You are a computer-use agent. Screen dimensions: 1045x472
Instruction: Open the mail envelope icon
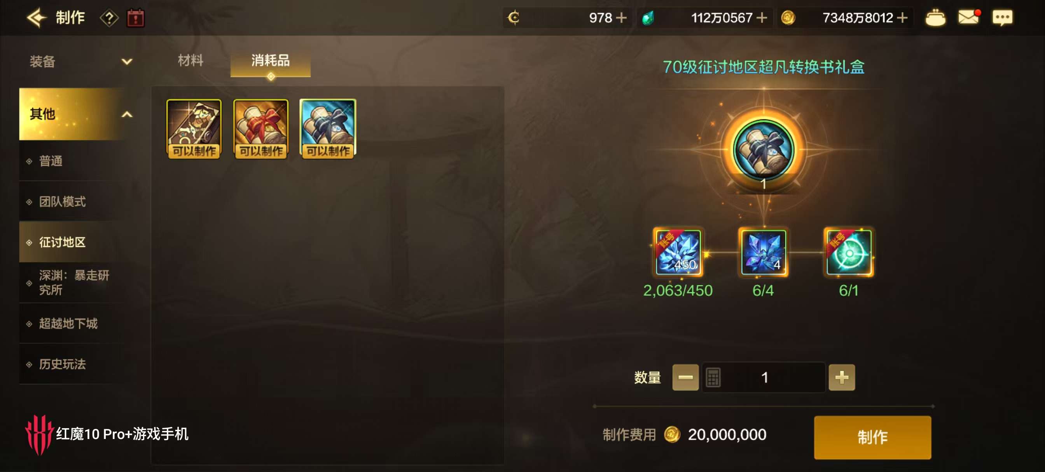[969, 17]
